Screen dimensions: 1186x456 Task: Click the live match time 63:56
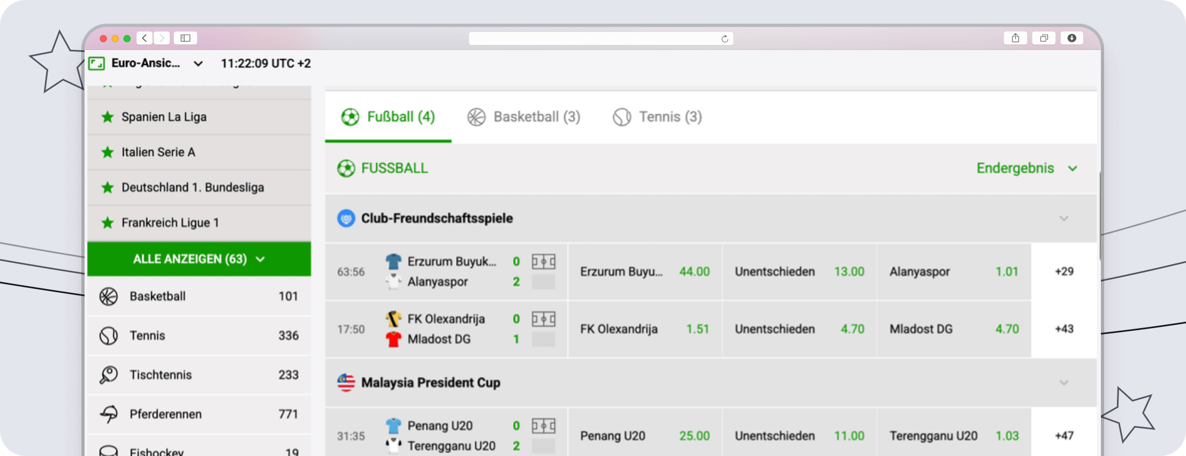[x=351, y=272]
